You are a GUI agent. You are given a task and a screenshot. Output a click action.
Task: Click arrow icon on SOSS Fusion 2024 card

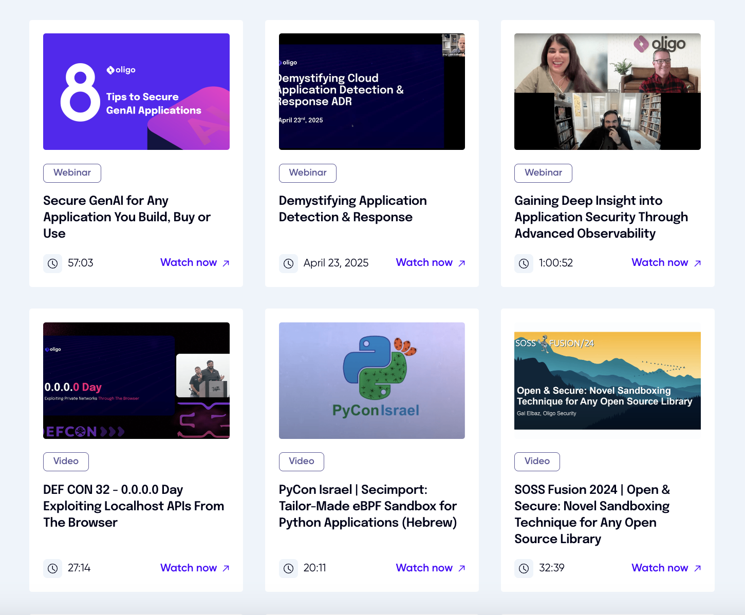tap(697, 568)
